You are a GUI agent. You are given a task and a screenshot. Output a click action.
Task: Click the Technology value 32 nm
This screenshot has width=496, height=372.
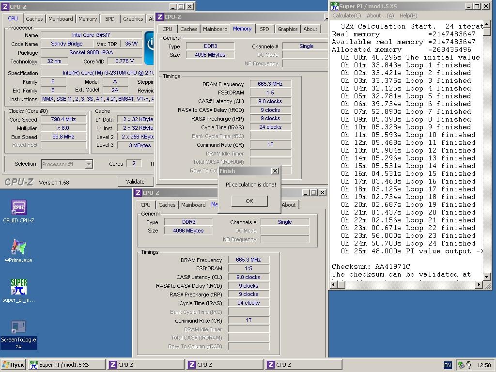(x=54, y=61)
